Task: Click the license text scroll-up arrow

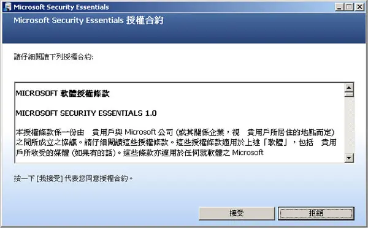Action: [x=349, y=88]
